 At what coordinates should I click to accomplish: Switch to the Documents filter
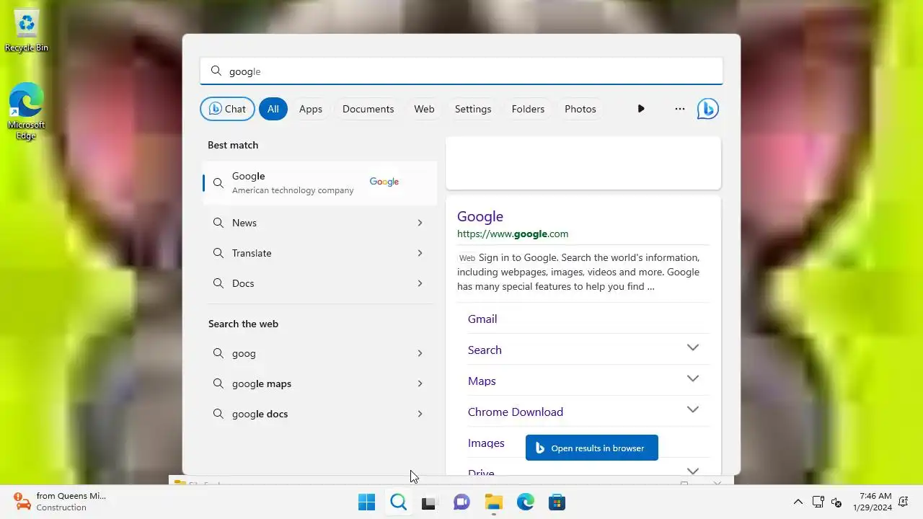(368, 109)
